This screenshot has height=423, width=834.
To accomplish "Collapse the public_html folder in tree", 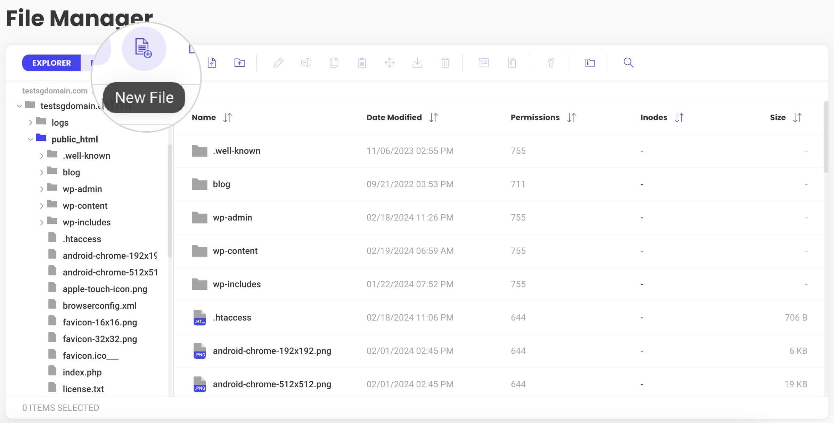I will (31, 139).
